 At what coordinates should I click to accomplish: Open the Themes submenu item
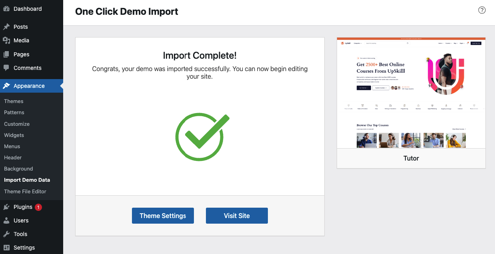point(14,101)
